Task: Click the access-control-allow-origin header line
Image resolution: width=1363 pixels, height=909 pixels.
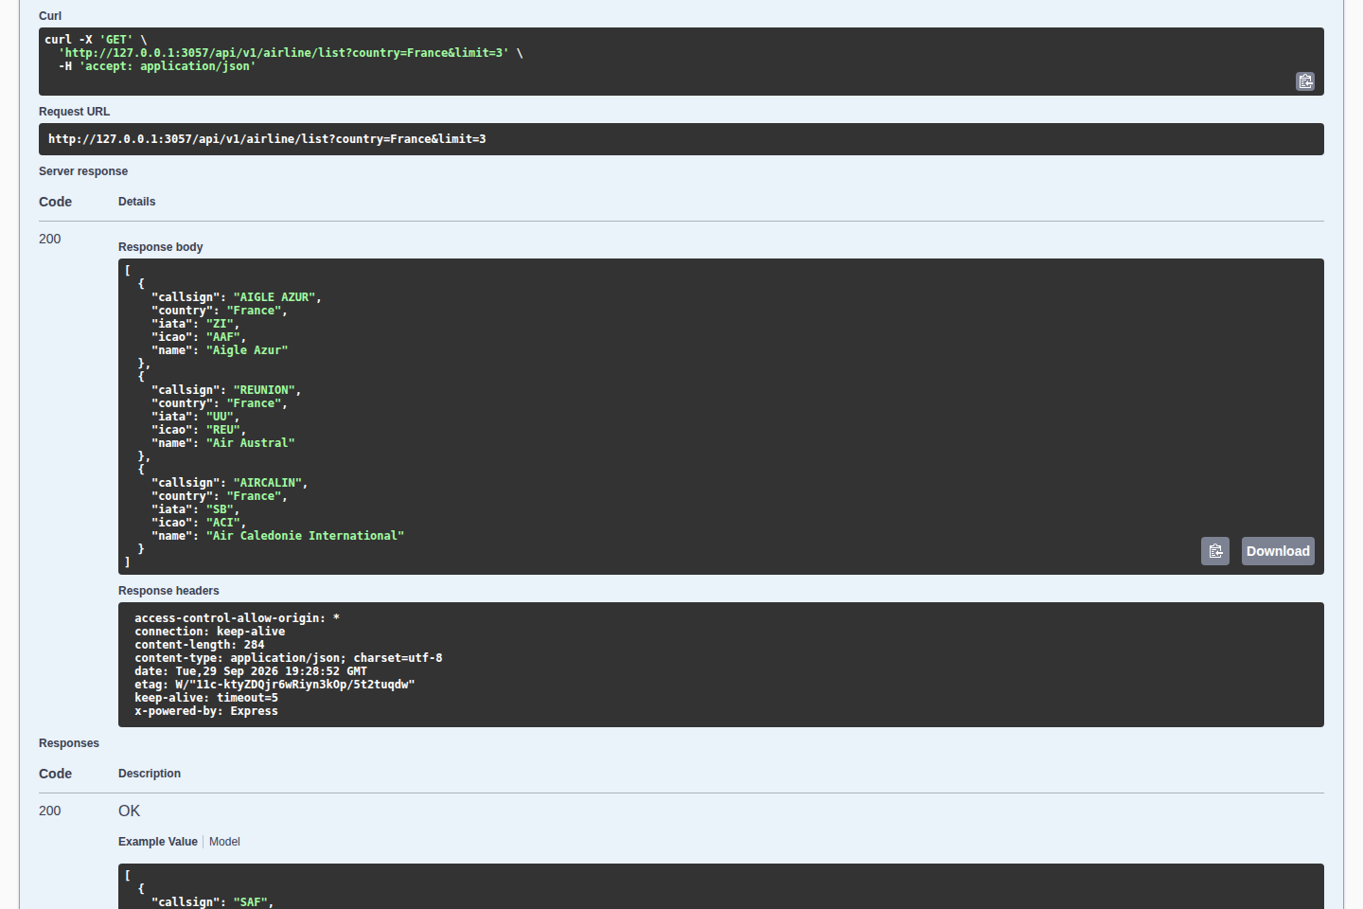Action: point(237,618)
